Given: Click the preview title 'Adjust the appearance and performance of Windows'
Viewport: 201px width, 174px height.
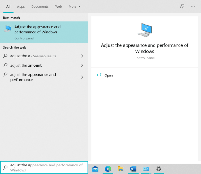Looking at the screenshot, I should click(145, 48).
